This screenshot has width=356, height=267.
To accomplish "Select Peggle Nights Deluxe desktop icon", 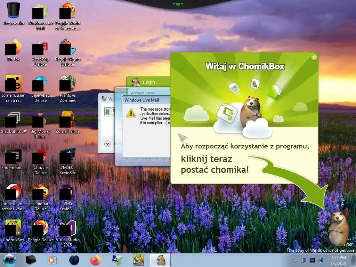I will 68,53.
